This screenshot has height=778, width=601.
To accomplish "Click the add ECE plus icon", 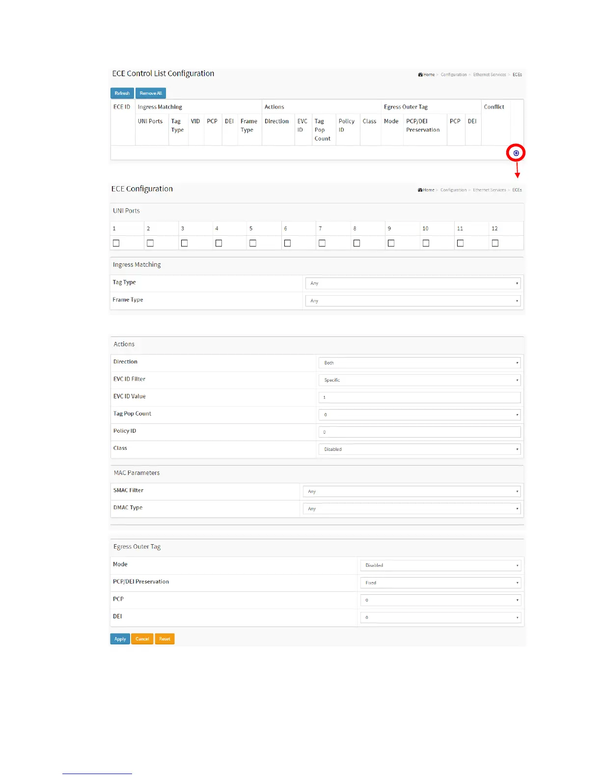I will tap(516, 153).
